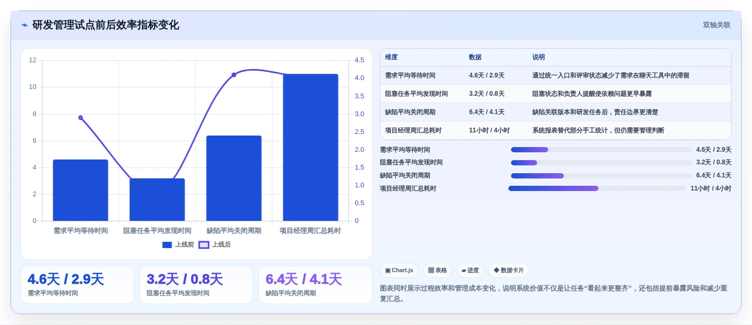Click description 通过统一入口和评审状态减少了需求在聊天工具中的滞留
Viewport: 752px width, 325px height.
point(611,75)
